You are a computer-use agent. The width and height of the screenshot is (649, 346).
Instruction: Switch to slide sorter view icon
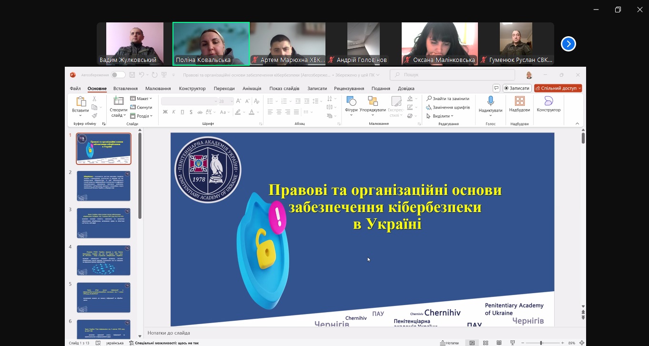pos(486,343)
